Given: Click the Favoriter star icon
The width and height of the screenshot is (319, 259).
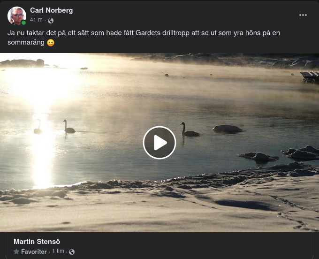Looking at the screenshot, I should point(16,252).
